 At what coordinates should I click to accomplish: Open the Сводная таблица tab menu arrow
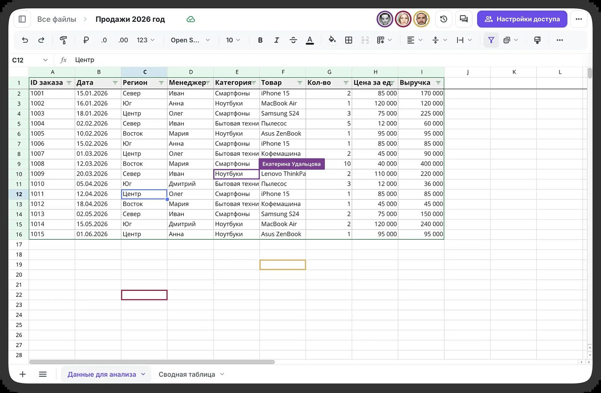(x=222, y=374)
